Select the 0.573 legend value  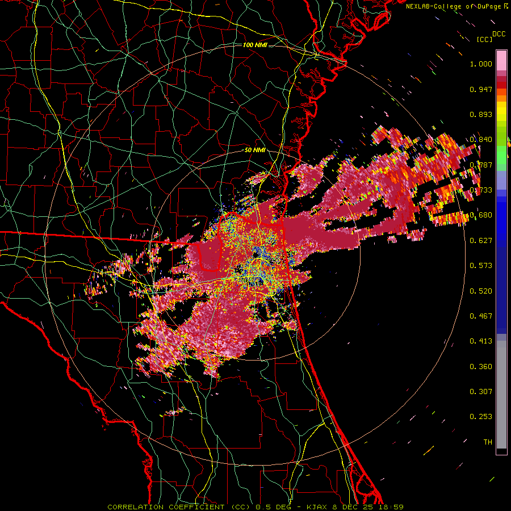[x=481, y=266]
